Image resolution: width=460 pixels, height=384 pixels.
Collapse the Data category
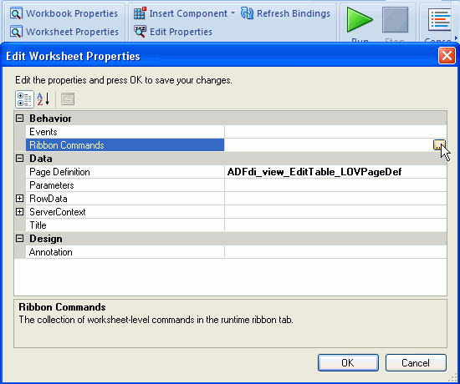coord(20,159)
